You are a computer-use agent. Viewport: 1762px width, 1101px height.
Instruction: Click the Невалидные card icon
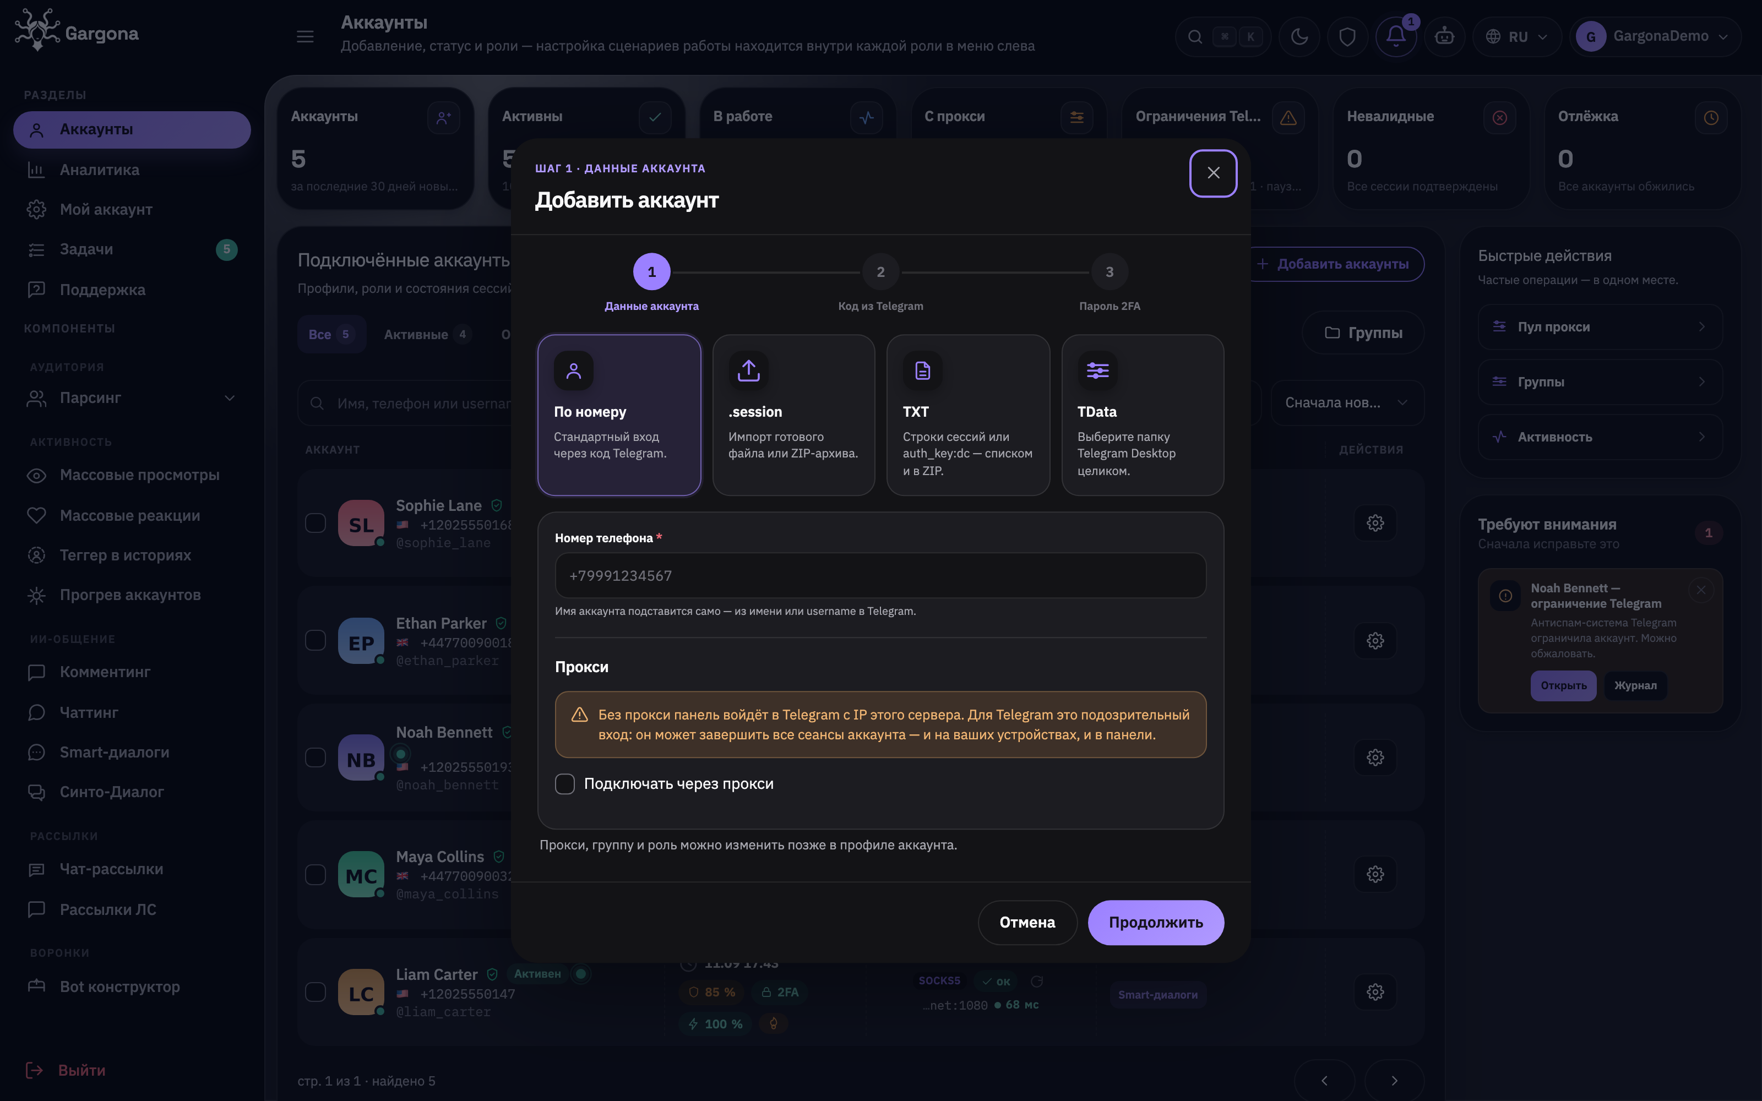1500,117
